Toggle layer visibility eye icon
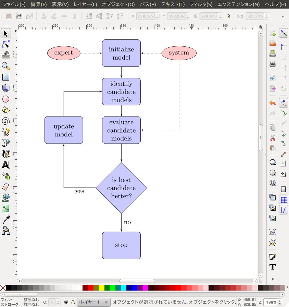Screen dimensions: 289x307 [x=66, y=302]
